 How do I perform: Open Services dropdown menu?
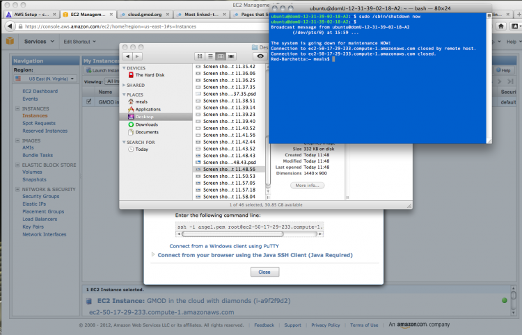[x=39, y=42]
